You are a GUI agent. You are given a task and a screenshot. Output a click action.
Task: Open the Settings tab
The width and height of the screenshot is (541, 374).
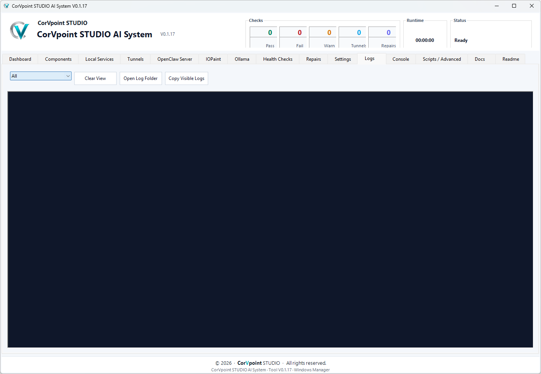(x=343, y=59)
